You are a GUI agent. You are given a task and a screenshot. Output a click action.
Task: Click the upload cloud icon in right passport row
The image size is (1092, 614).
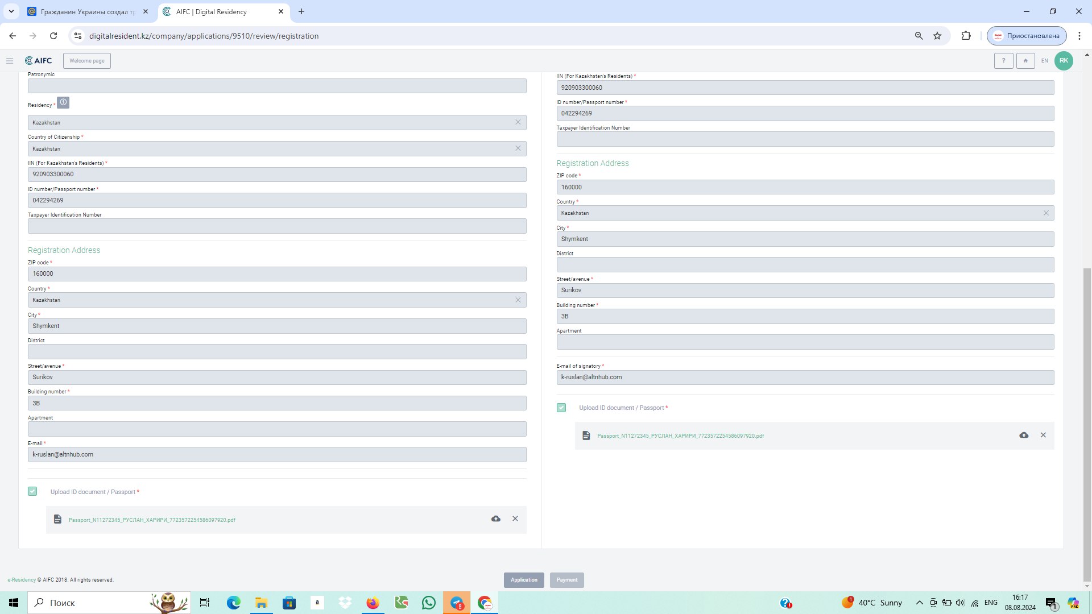(1024, 435)
